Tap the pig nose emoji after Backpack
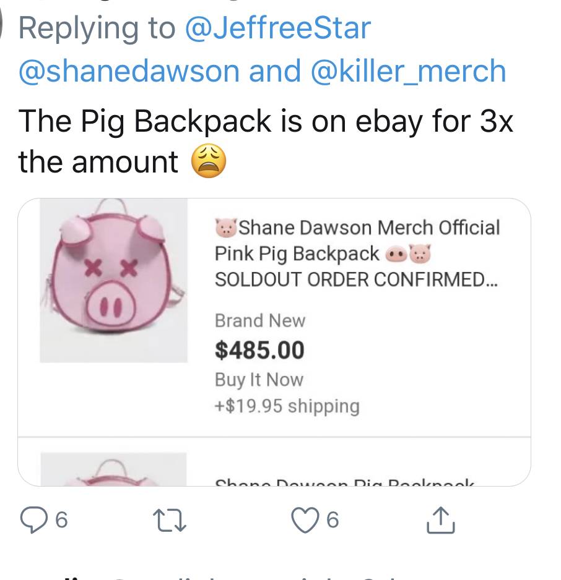 pos(396,255)
